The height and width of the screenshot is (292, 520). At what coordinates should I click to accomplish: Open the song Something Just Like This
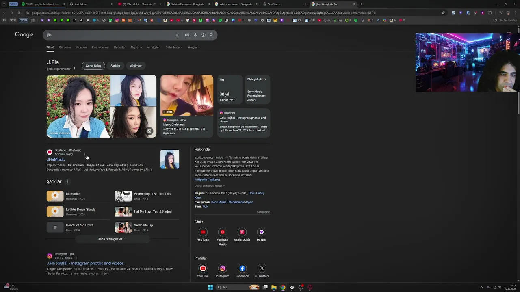point(147,196)
